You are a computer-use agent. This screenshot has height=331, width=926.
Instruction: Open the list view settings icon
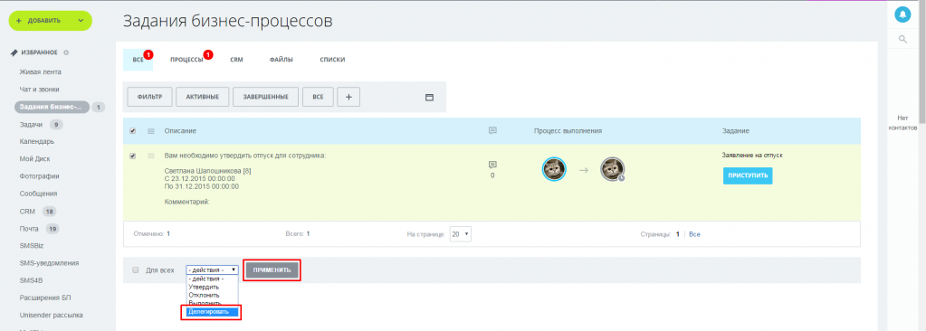coord(430,98)
